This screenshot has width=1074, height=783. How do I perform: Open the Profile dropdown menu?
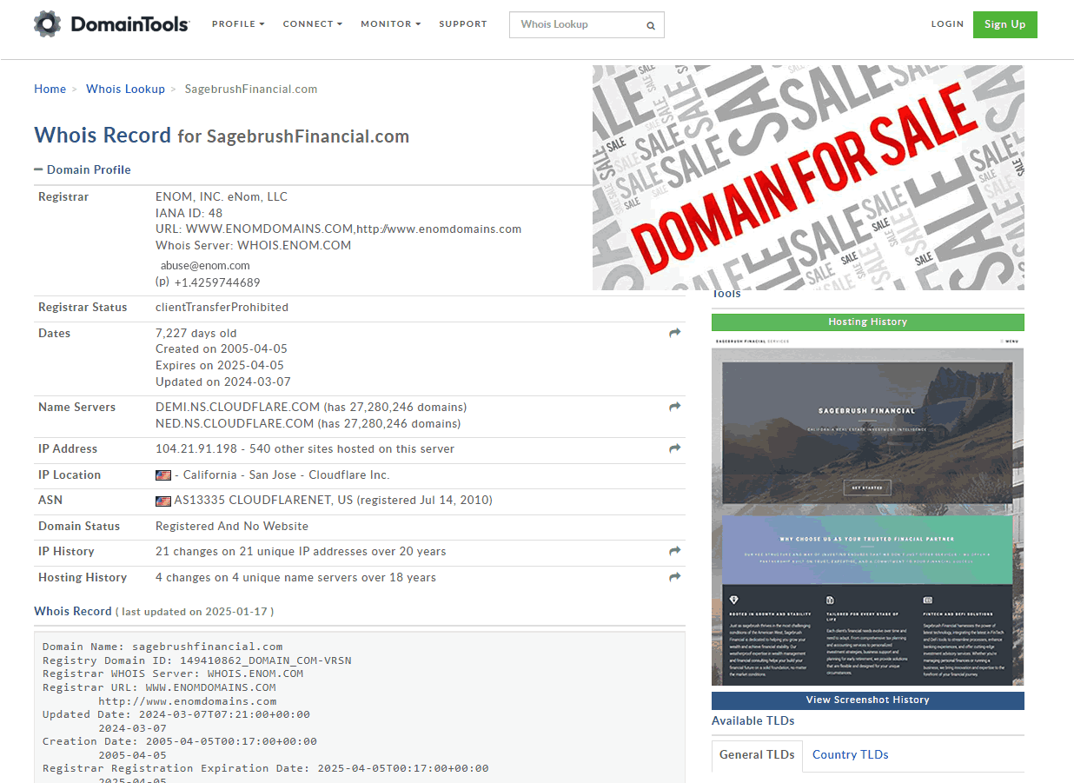(238, 24)
